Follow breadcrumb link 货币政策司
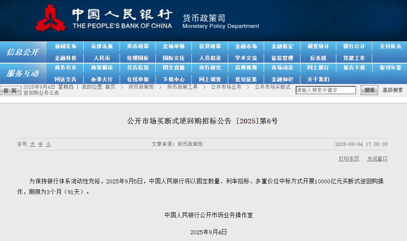 pos(141,87)
